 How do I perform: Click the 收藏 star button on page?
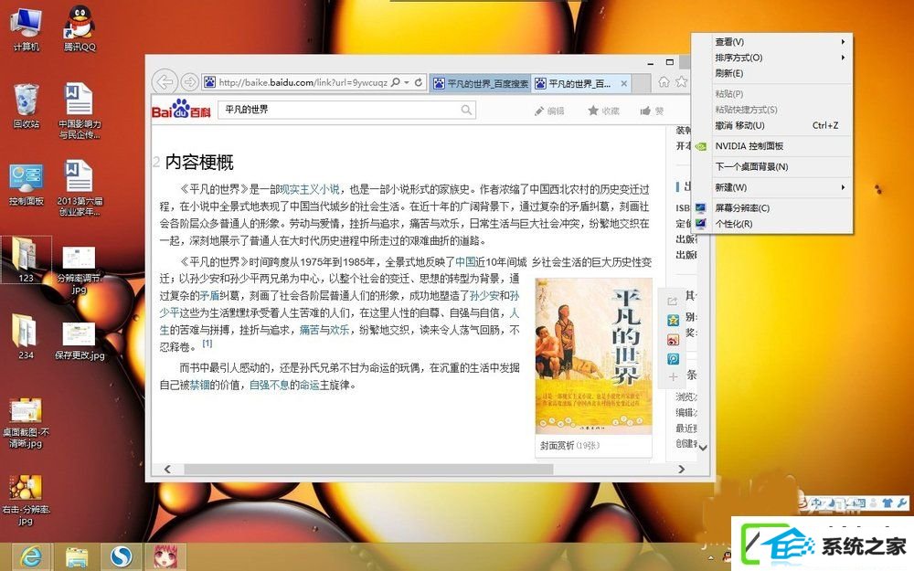point(603,111)
